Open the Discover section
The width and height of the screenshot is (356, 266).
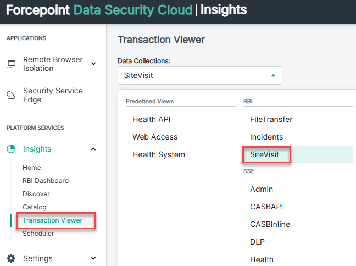pyautogui.click(x=36, y=194)
